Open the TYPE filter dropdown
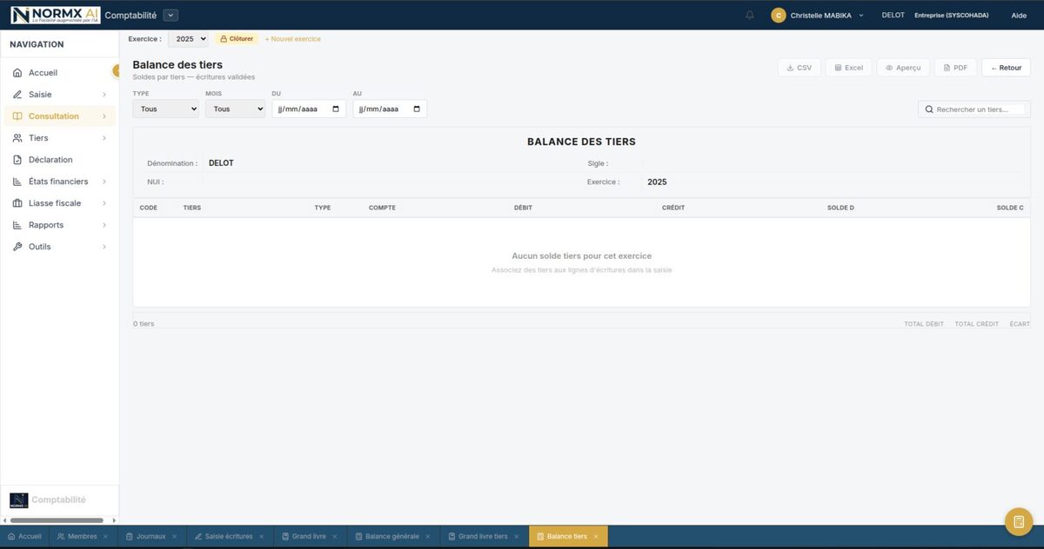 tap(165, 109)
